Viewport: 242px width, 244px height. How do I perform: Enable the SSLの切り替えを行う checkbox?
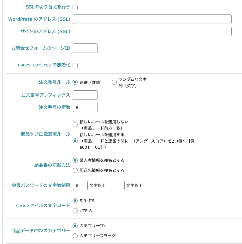pos(75,8)
